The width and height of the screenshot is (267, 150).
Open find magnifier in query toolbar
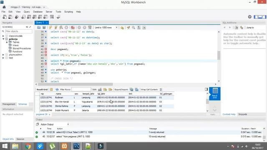133,27
